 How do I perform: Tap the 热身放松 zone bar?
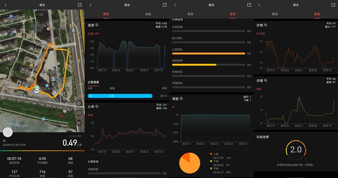point(209,76)
